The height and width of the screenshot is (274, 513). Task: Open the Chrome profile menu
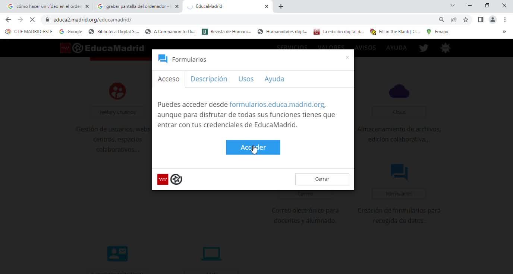(x=492, y=20)
